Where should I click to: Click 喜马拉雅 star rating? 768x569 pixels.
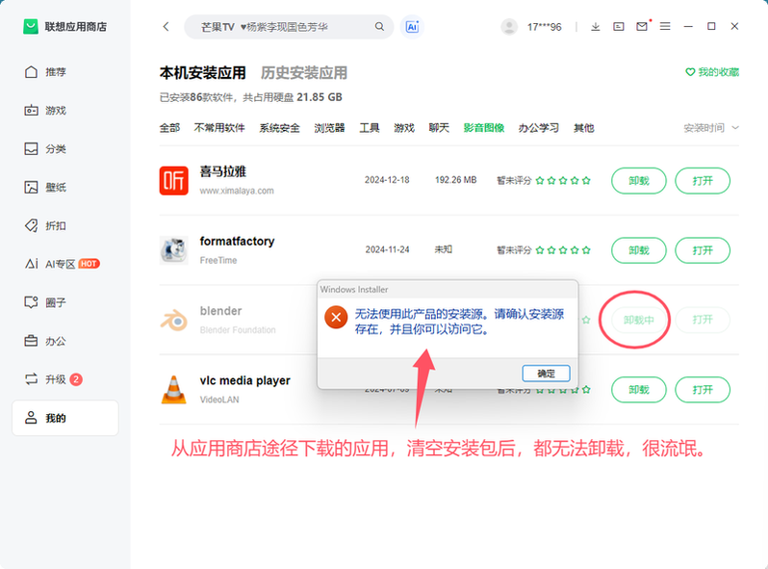coord(563,180)
